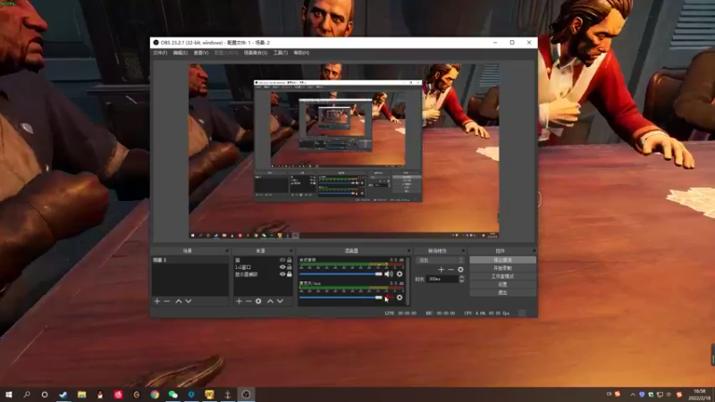715x402 pixels.
Task: Open the View menu in OBS
Action: point(200,53)
